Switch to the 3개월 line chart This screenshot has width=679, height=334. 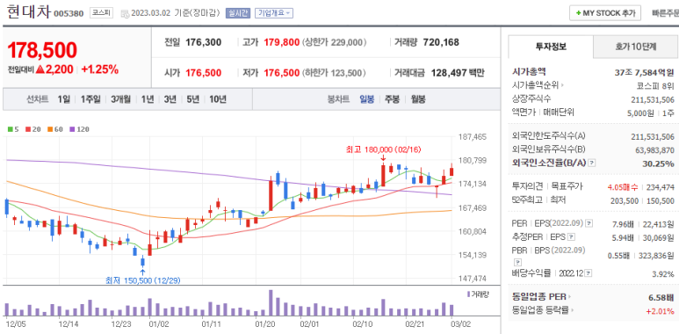coord(120,99)
